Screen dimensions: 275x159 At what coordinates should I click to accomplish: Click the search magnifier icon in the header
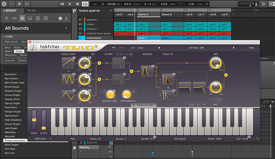click(19, 4)
